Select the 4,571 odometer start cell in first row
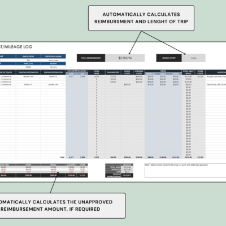This screenshot has height=226, width=226. click(71, 77)
